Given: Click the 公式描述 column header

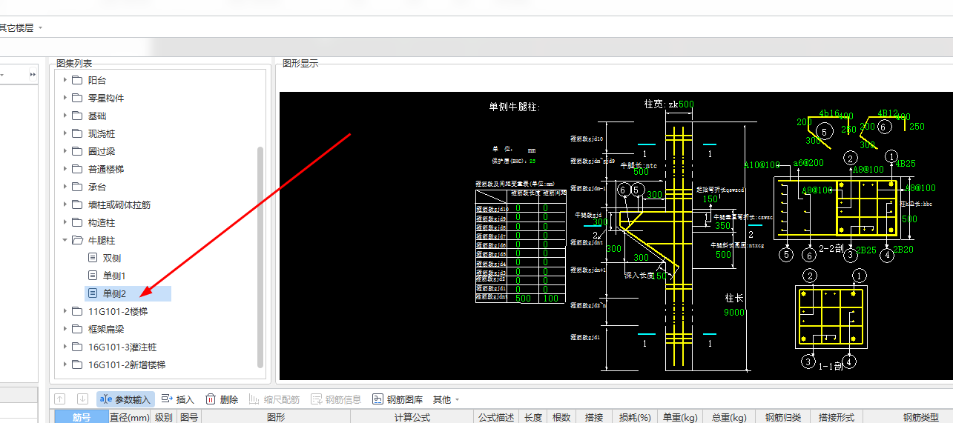Looking at the screenshot, I should pos(495,417).
